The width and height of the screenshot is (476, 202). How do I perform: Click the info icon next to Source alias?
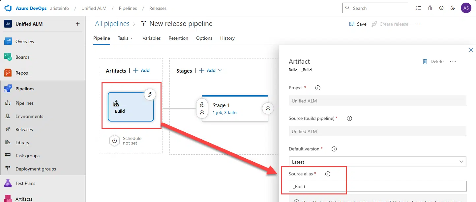tap(328, 174)
